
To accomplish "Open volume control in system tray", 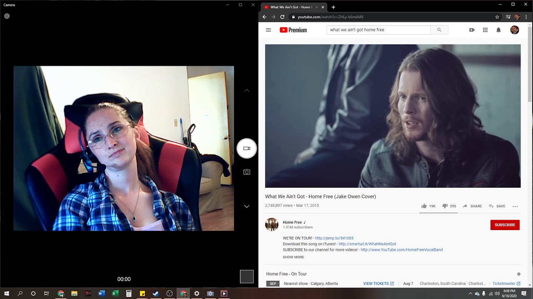I will pos(497,294).
